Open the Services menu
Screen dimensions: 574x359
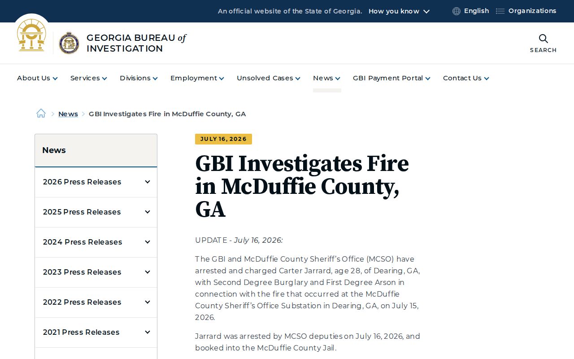click(89, 78)
